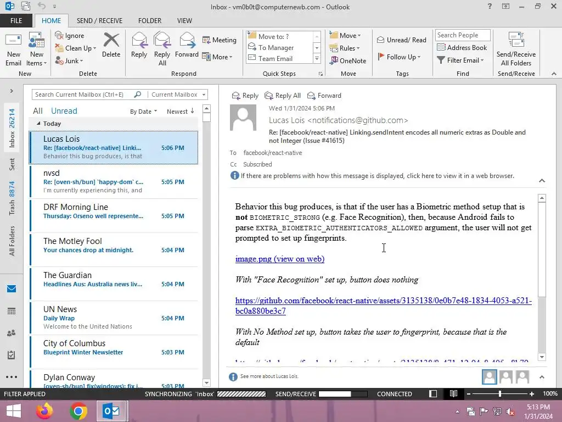Switch to the SEND / RECEIVE tab
Screen dimensions: 562x422
coord(99,20)
